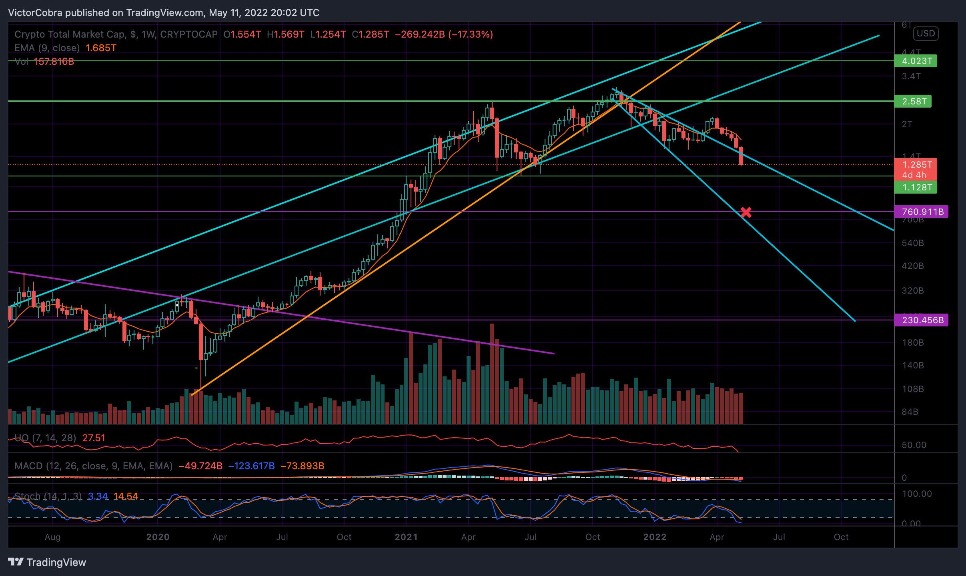The image size is (966, 576).
Task: Click the Stoch (14, 1, 3) indicator legend
Action: [48, 496]
